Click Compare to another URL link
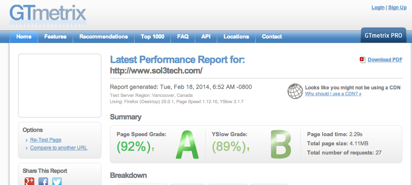Viewport: 412px width, 185px height. pyautogui.click(x=58, y=148)
